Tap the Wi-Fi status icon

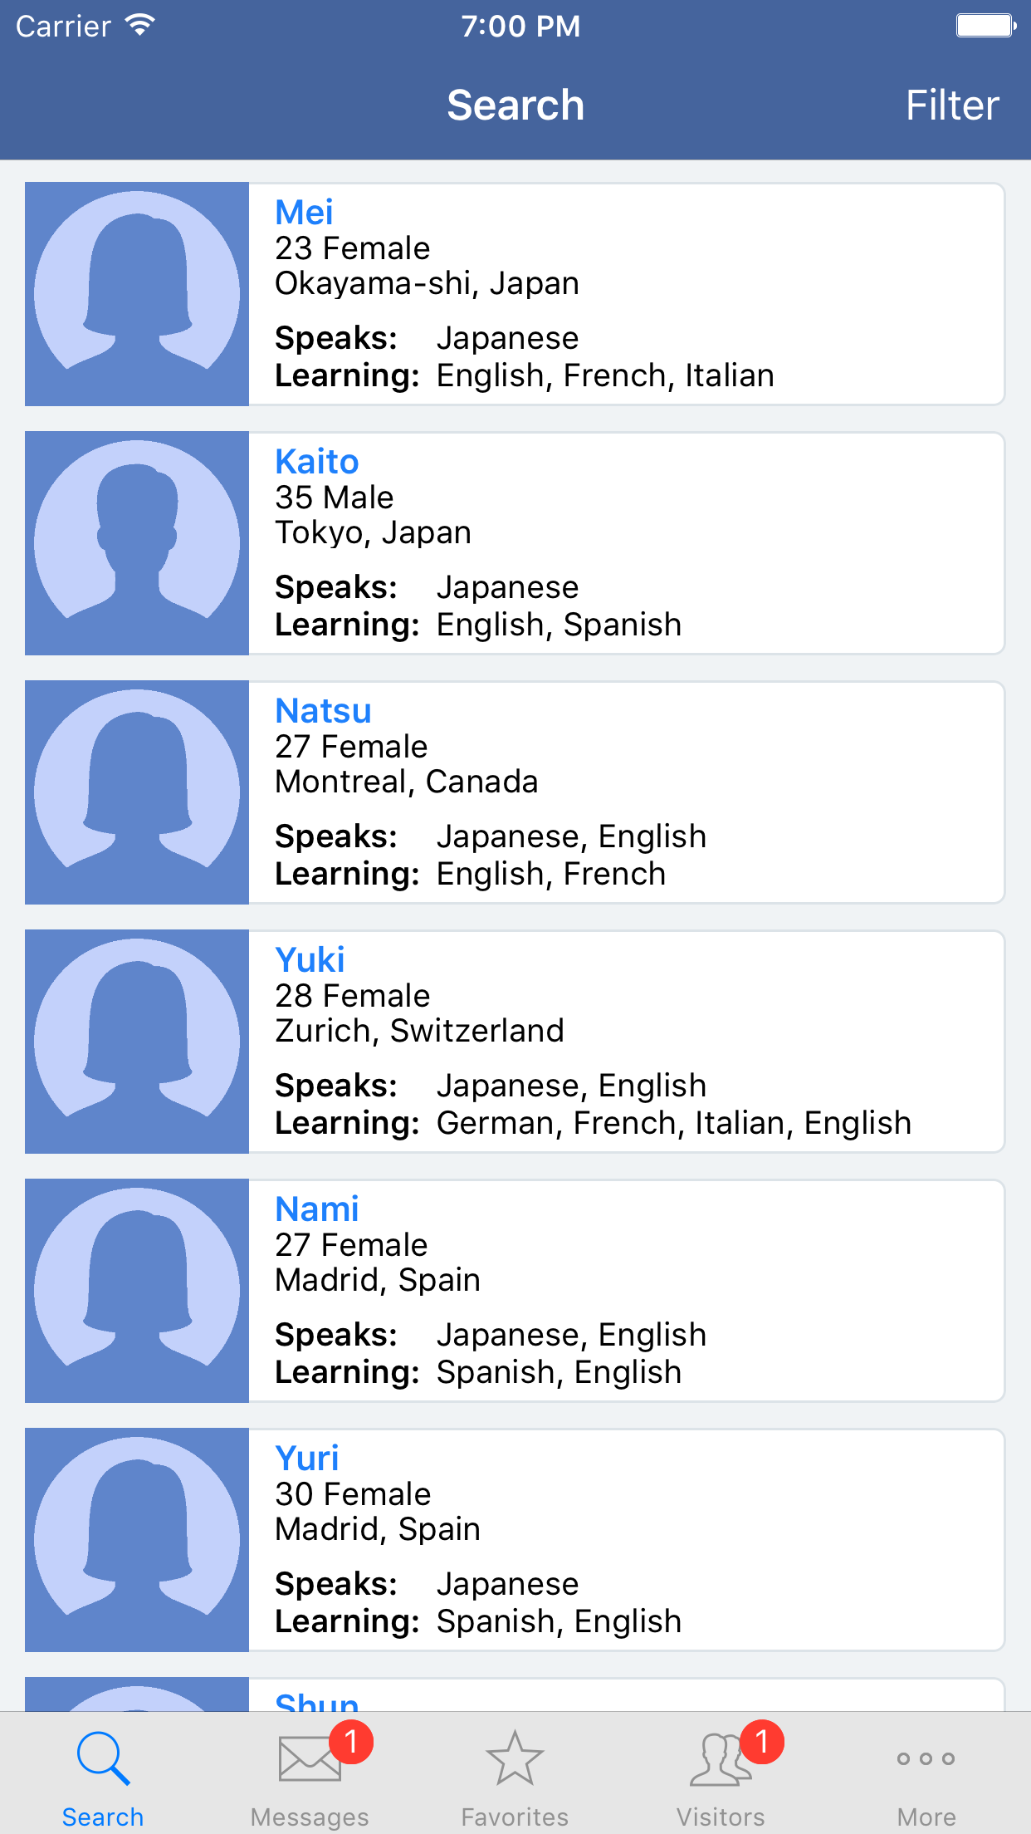[140, 26]
